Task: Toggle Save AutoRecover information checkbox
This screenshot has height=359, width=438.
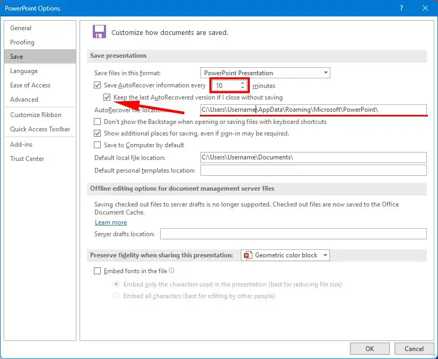Action: [97, 85]
